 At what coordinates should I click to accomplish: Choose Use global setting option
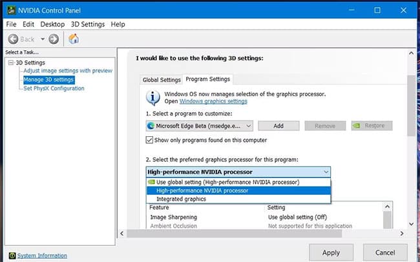238,182
